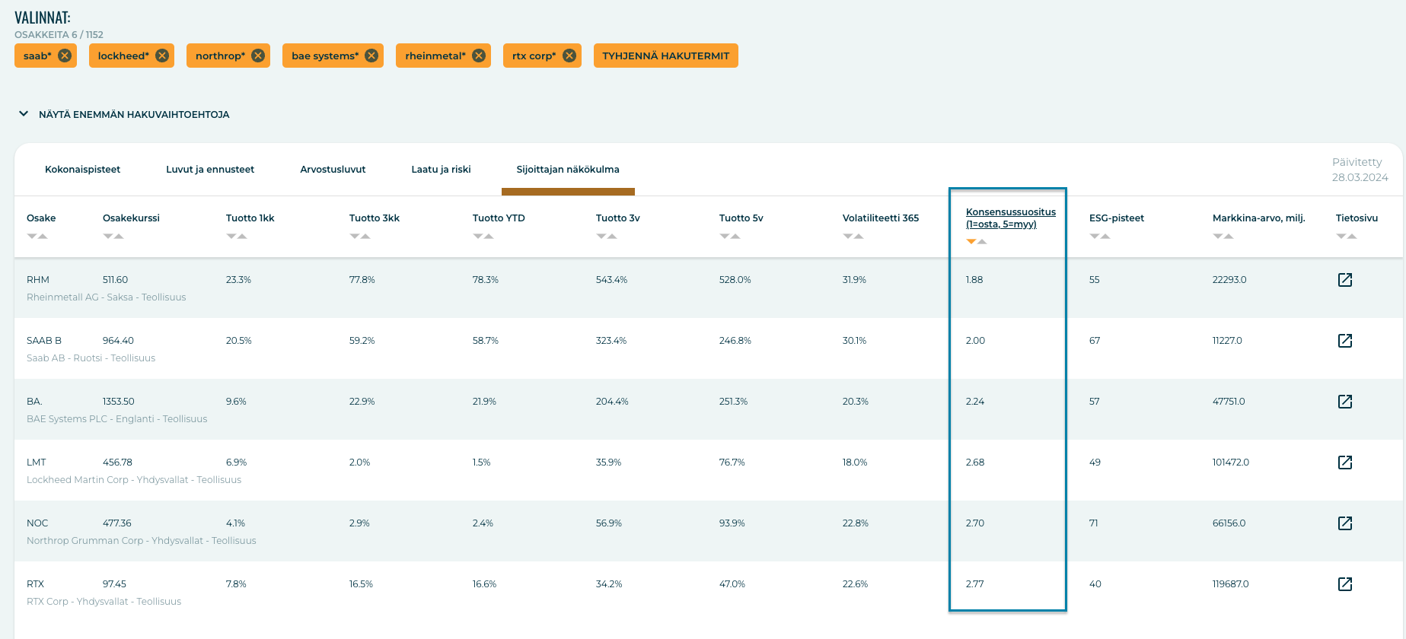The height and width of the screenshot is (639, 1406).
Task: Click the NOC ticker
Action: coord(37,523)
